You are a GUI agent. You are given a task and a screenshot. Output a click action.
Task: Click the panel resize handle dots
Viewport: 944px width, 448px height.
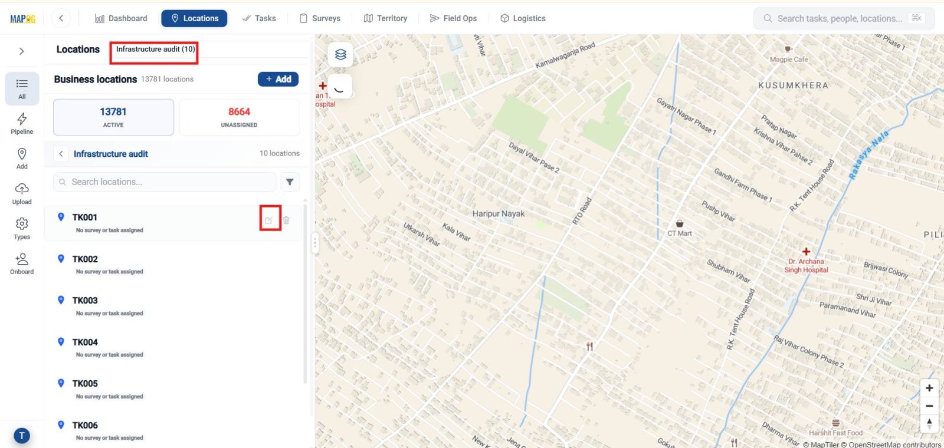click(315, 243)
